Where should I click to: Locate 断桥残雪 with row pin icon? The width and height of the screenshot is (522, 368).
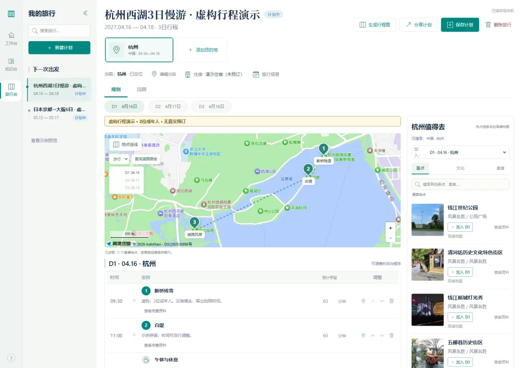pos(363,301)
